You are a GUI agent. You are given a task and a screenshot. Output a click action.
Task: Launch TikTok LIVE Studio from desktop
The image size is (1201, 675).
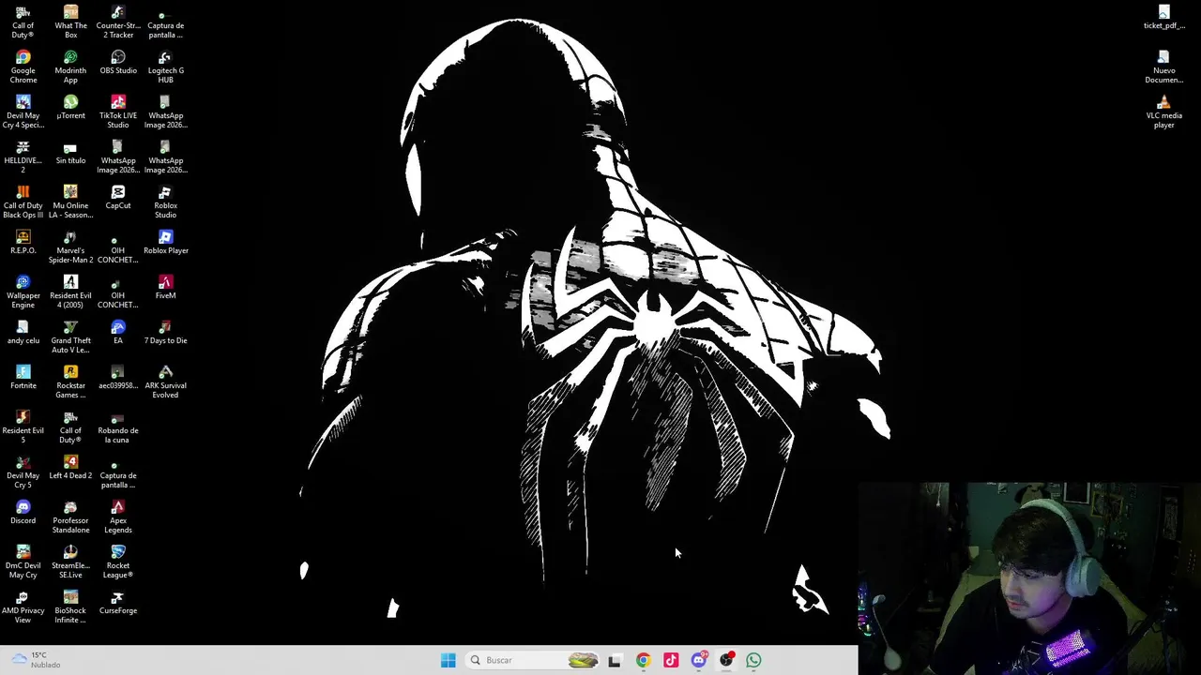click(118, 112)
